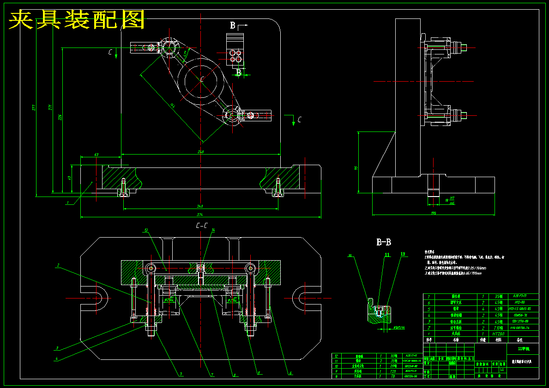Click the 夹具体 name cell in row 1
This screenshot has width=549, height=388.
[x=455, y=334]
